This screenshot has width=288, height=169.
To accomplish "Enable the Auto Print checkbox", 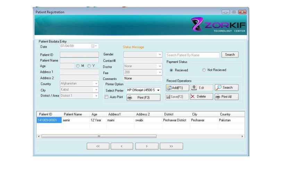I will (x=106, y=97).
